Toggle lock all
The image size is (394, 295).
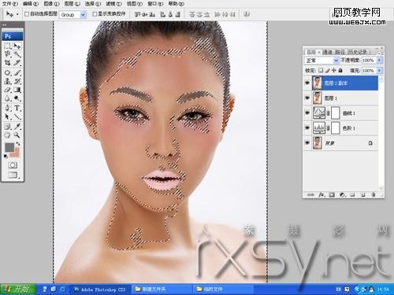(340, 70)
